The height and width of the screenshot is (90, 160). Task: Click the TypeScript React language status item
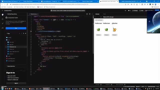151,87
